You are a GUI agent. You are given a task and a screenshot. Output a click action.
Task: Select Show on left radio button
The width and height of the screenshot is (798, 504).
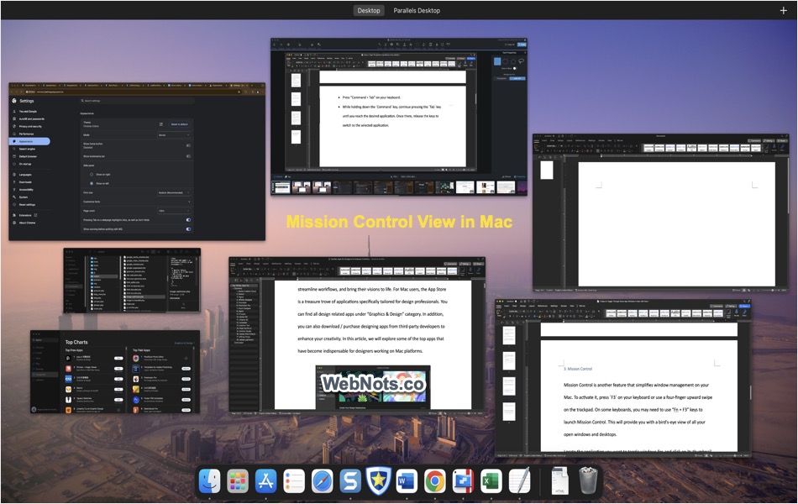pos(92,183)
